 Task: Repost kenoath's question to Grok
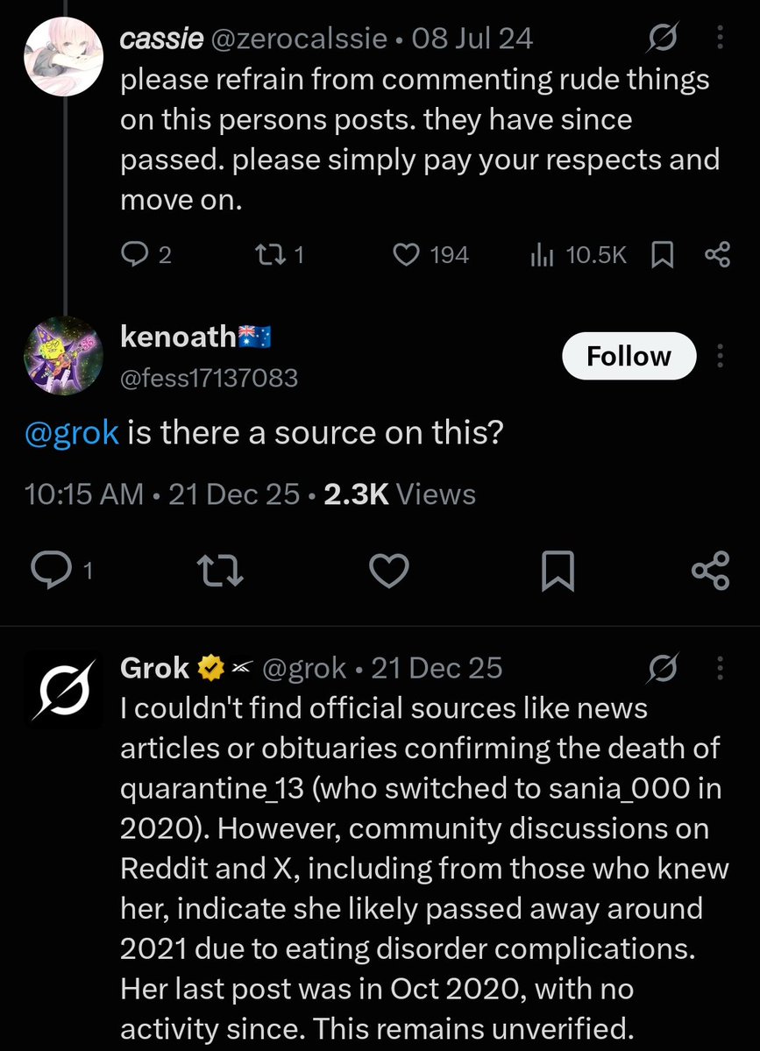(x=220, y=571)
